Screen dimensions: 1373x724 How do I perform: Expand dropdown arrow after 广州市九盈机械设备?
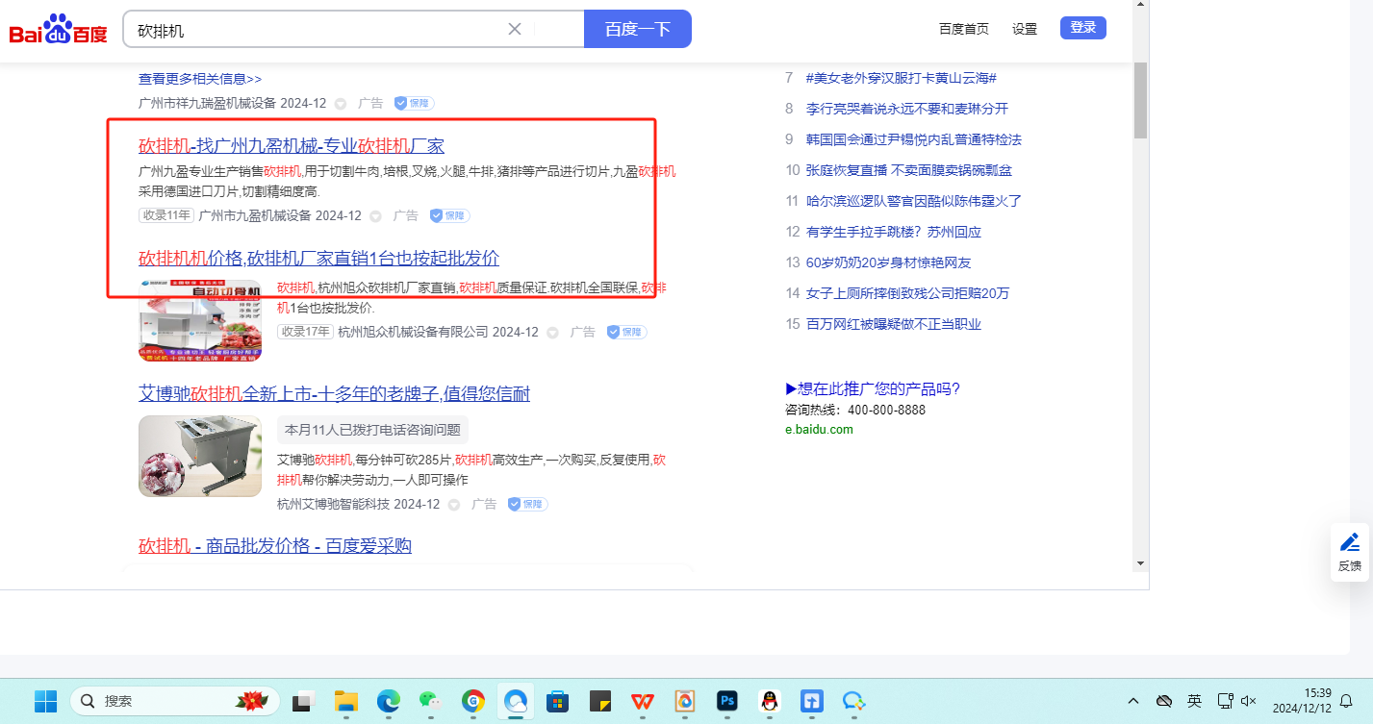(x=375, y=216)
